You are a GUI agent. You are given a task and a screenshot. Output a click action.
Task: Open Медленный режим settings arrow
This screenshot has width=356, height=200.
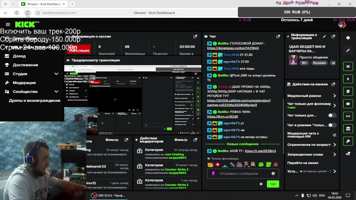pos(335,96)
